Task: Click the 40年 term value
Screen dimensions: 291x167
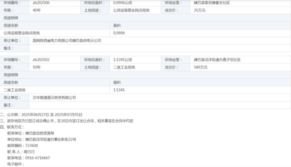Action: point(37,11)
